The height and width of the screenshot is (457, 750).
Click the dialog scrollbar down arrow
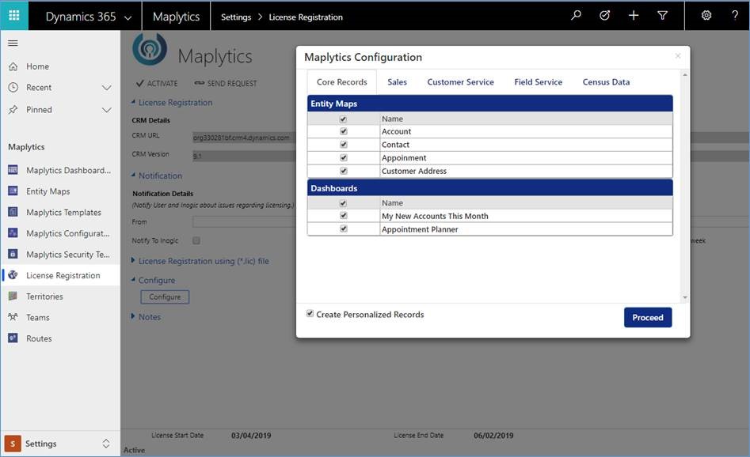point(684,298)
